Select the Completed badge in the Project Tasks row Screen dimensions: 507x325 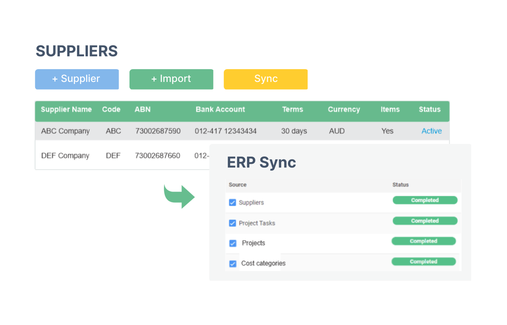click(x=425, y=221)
